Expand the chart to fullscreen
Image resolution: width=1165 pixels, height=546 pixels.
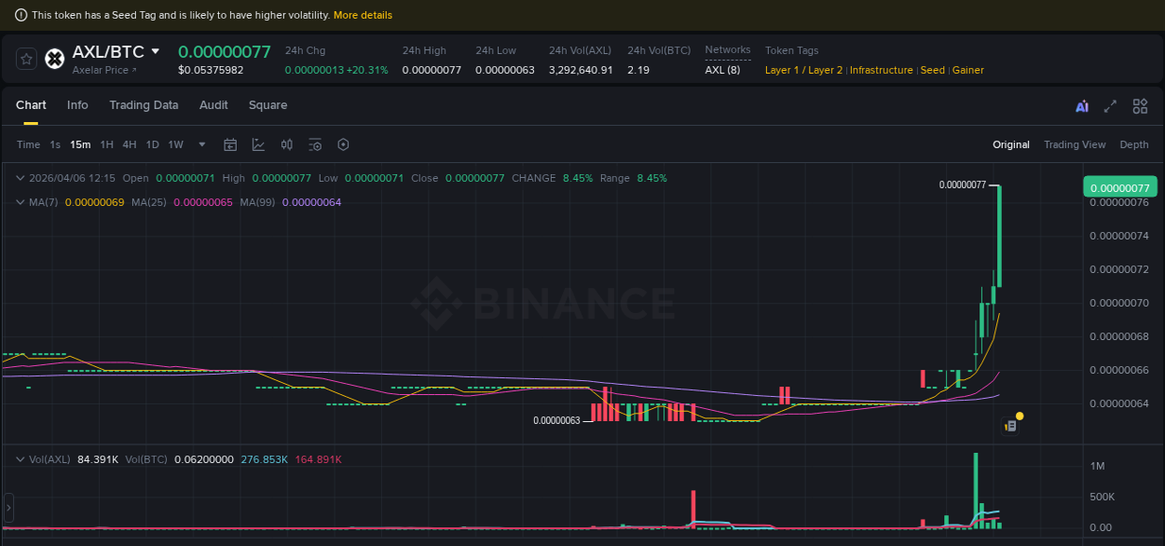tap(1110, 106)
